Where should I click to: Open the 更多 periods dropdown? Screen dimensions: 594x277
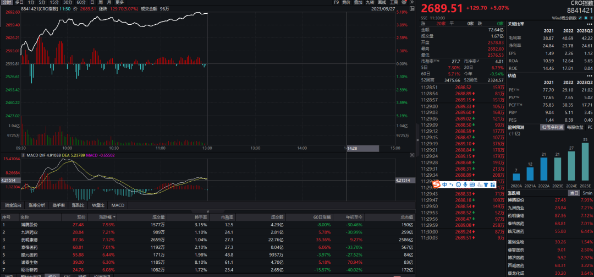click(x=119, y=2)
